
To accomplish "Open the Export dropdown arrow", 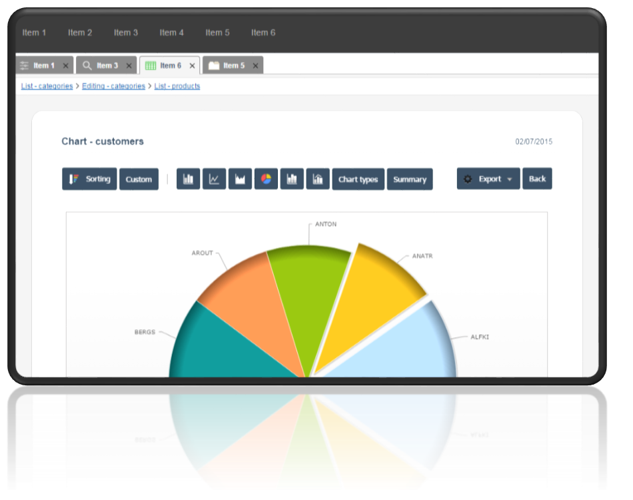I will pyautogui.click(x=510, y=179).
